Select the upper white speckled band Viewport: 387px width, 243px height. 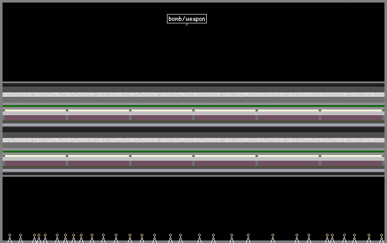tap(193, 94)
